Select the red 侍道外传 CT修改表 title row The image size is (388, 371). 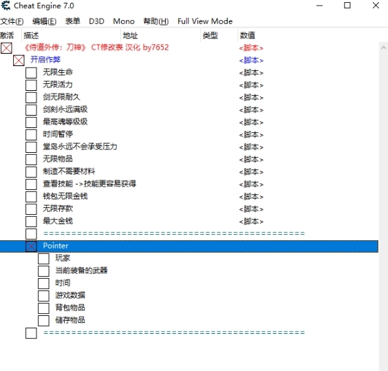click(x=96, y=47)
